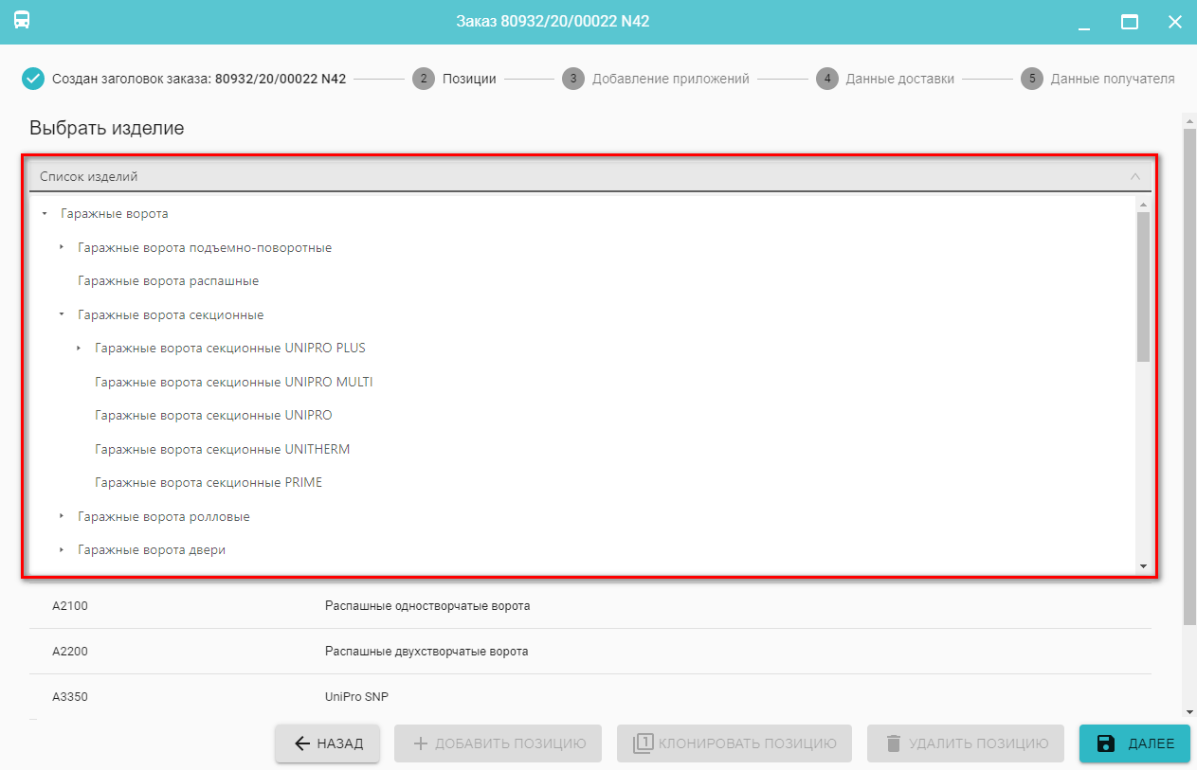This screenshot has width=1197, height=770.
Task: Select row A2200 double-leaf swing gates
Action: point(426,652)
